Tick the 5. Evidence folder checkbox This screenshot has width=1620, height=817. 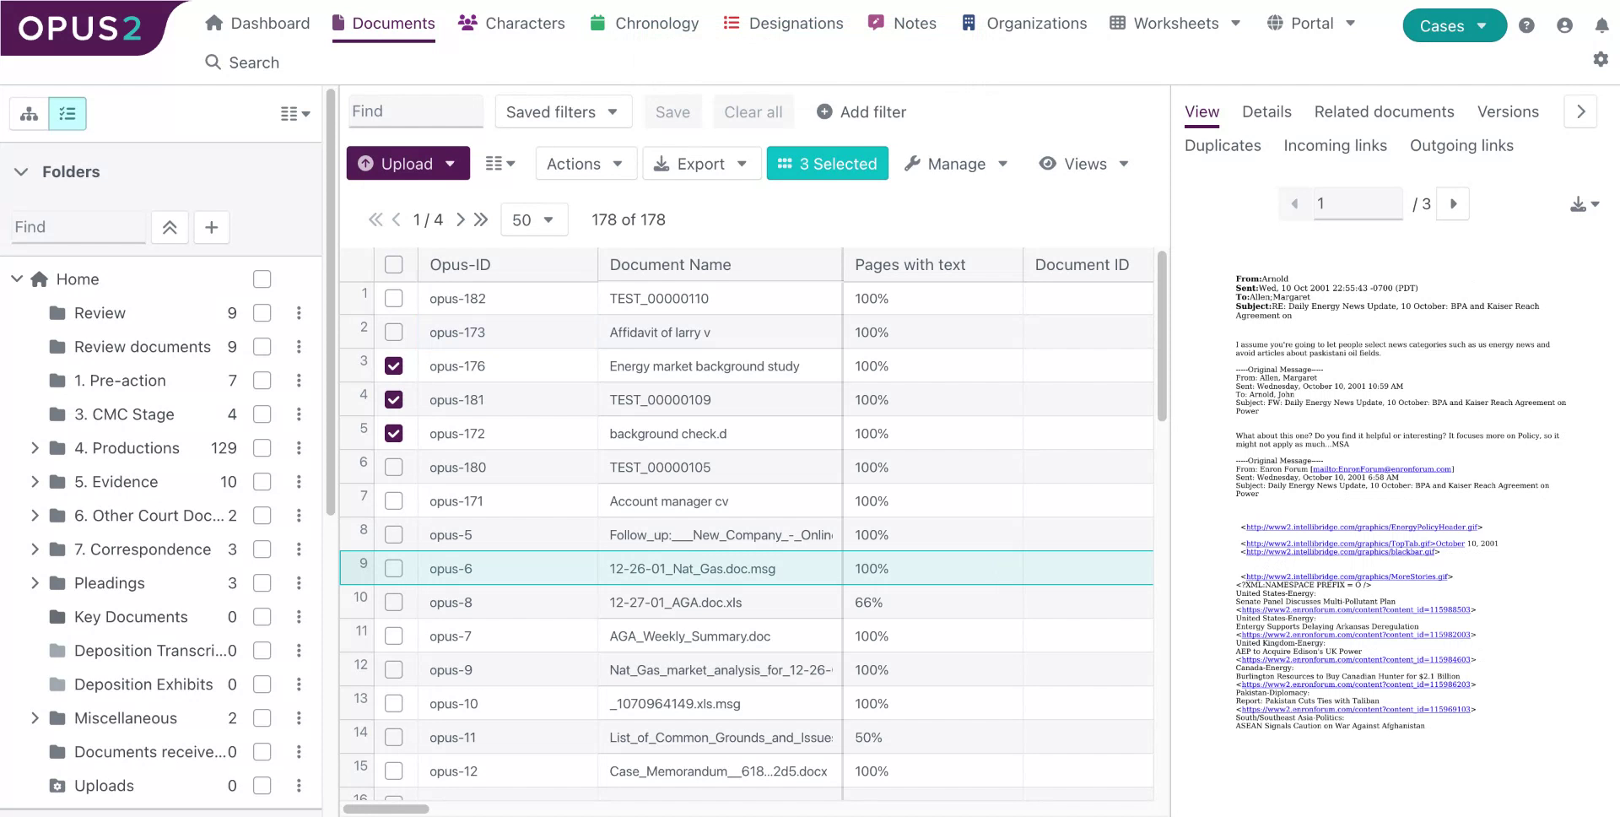coord(262,482)
